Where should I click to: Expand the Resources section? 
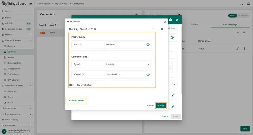point(17,126)
